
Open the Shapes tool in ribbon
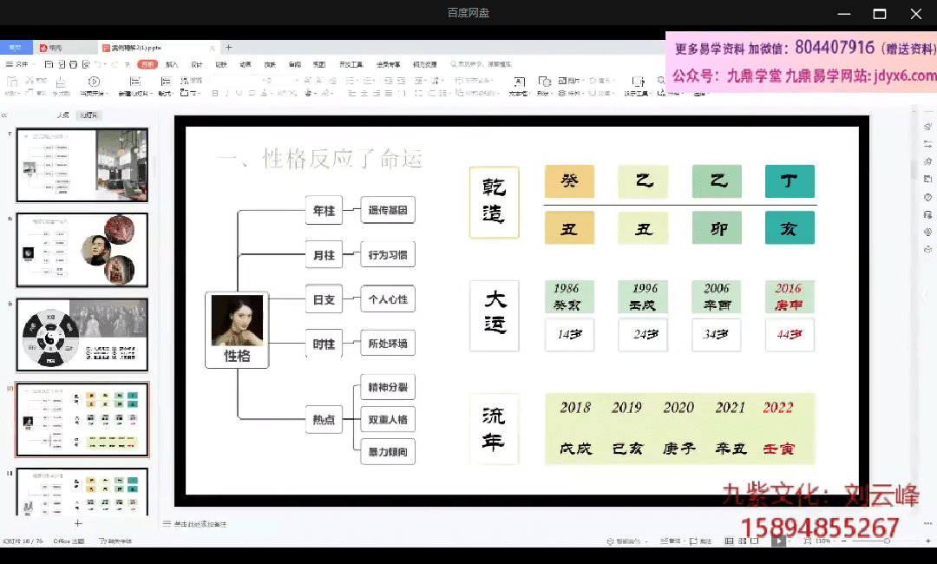544,82
